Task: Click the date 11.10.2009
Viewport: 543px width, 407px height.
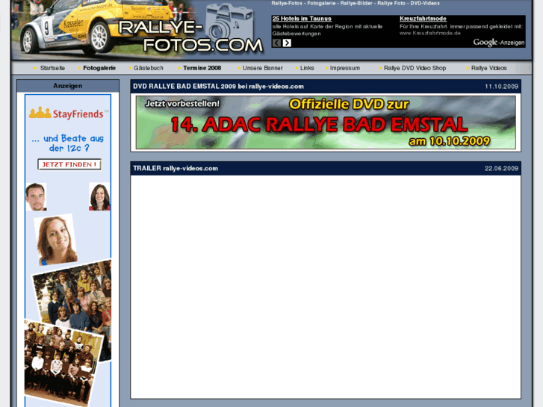Action: 501,86
